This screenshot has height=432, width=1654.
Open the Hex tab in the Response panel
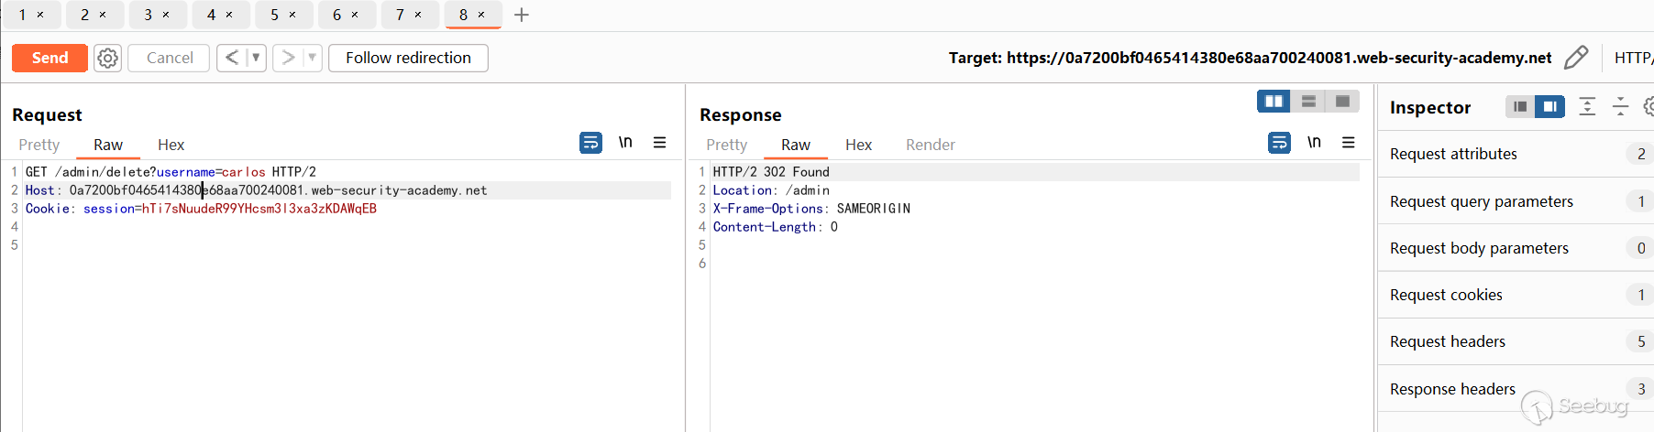coord(858,145)
